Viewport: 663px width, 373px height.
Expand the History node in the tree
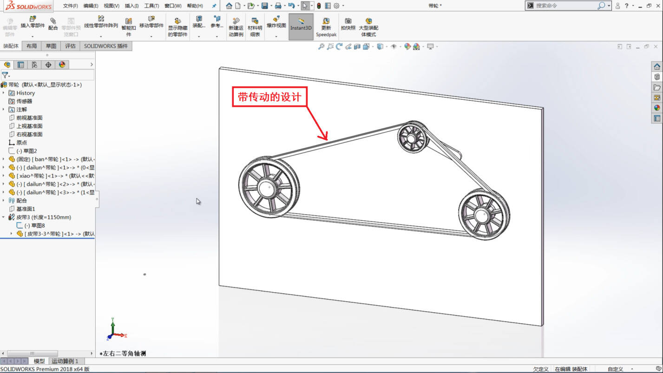tap(4, 93)
